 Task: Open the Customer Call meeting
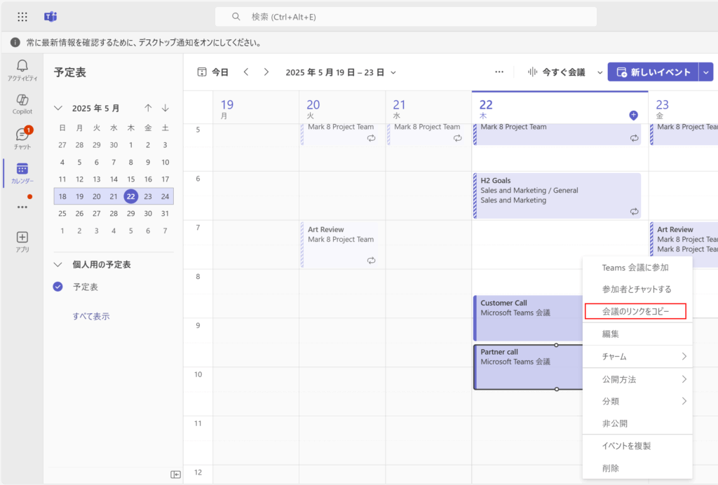pyautogui.click(x=528, y=318)
